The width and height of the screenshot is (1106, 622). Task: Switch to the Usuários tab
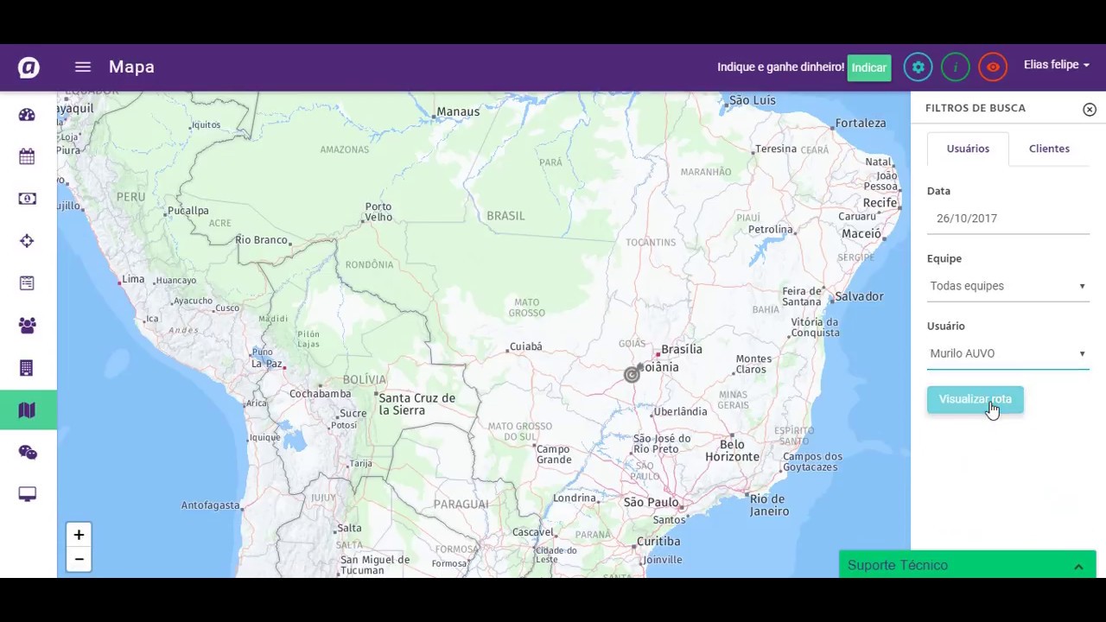tap(968, 149)
